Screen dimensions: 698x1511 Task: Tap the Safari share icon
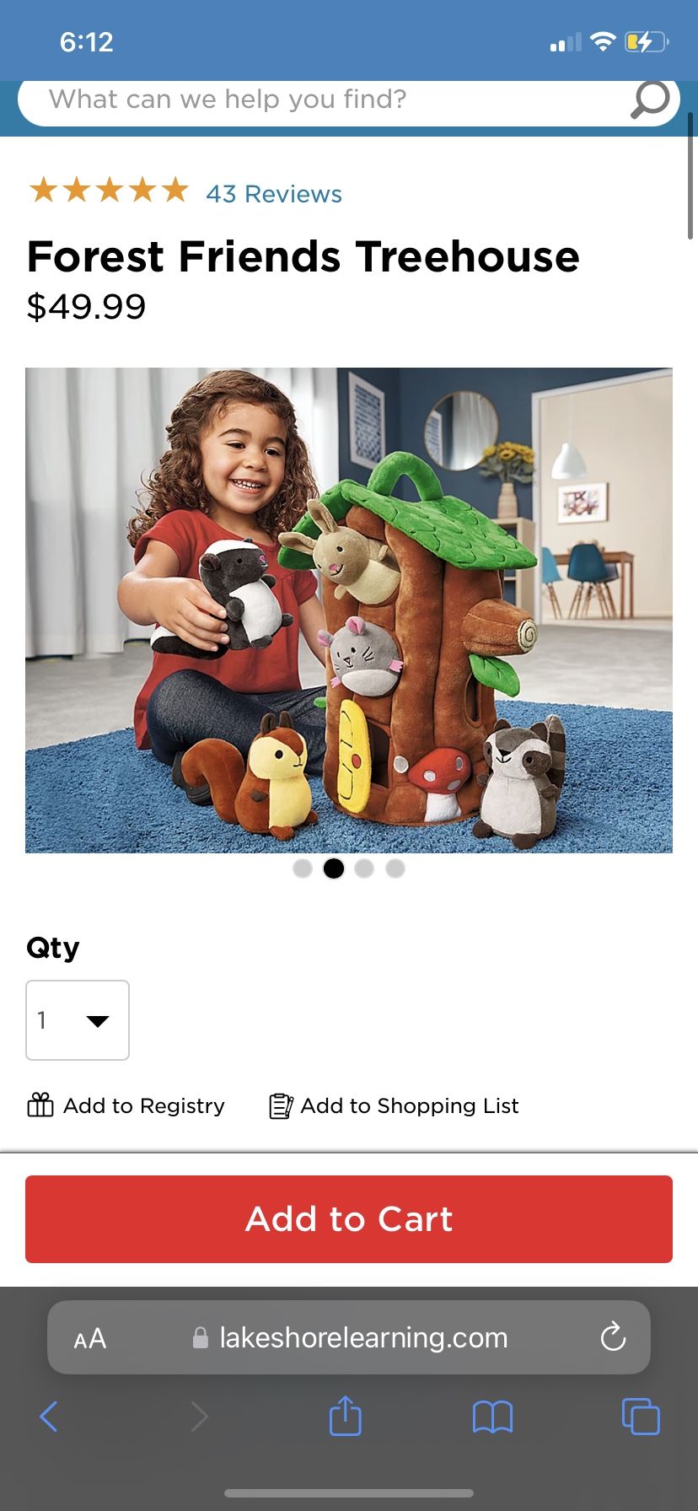(x=345, y=1416)
